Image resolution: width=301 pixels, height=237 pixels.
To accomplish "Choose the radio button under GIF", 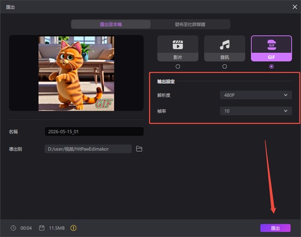I will (x=272, y=66).
